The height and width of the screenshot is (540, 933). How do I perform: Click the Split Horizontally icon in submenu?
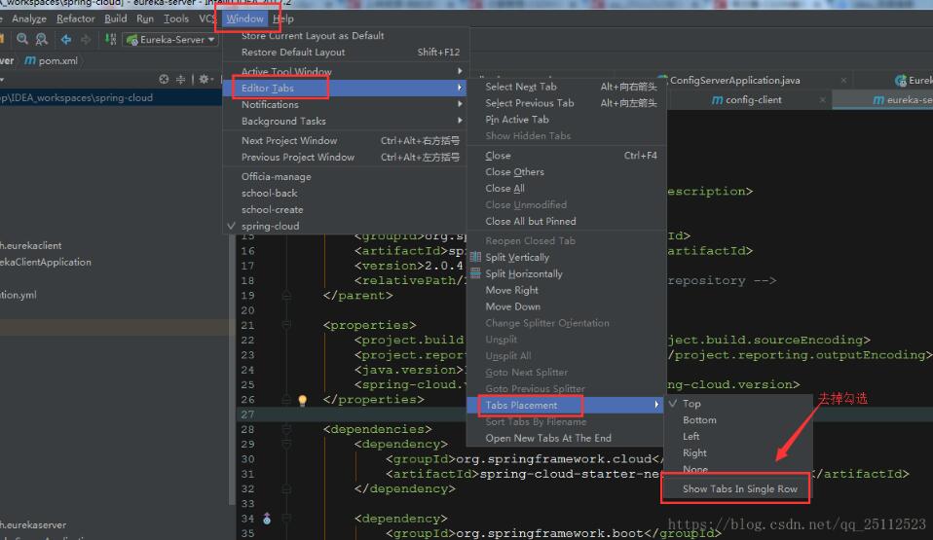(475, 274)
